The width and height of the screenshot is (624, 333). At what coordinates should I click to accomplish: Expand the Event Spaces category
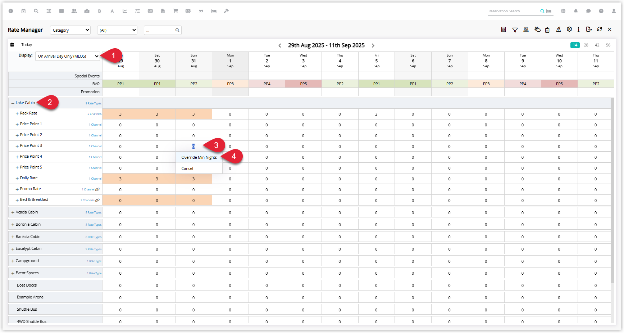(13, 273)
